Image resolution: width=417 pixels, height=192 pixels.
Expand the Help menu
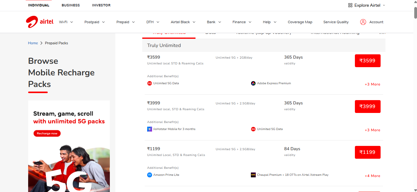[270, 22]
